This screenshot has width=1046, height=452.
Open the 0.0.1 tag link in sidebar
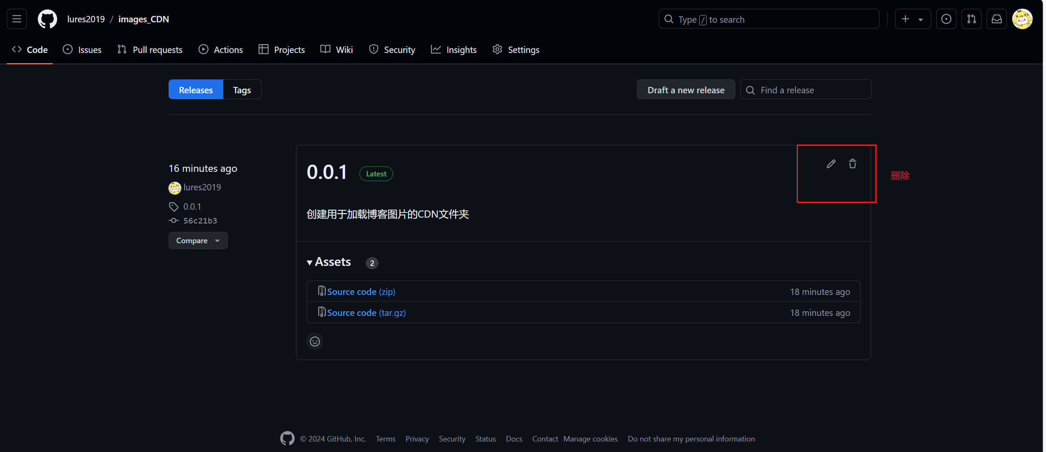tap(192, 207)
